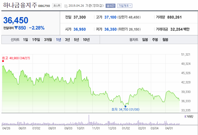Click the 시가 value 36,950
Screen dimensions: 198x135
click(x=79, y=29)
